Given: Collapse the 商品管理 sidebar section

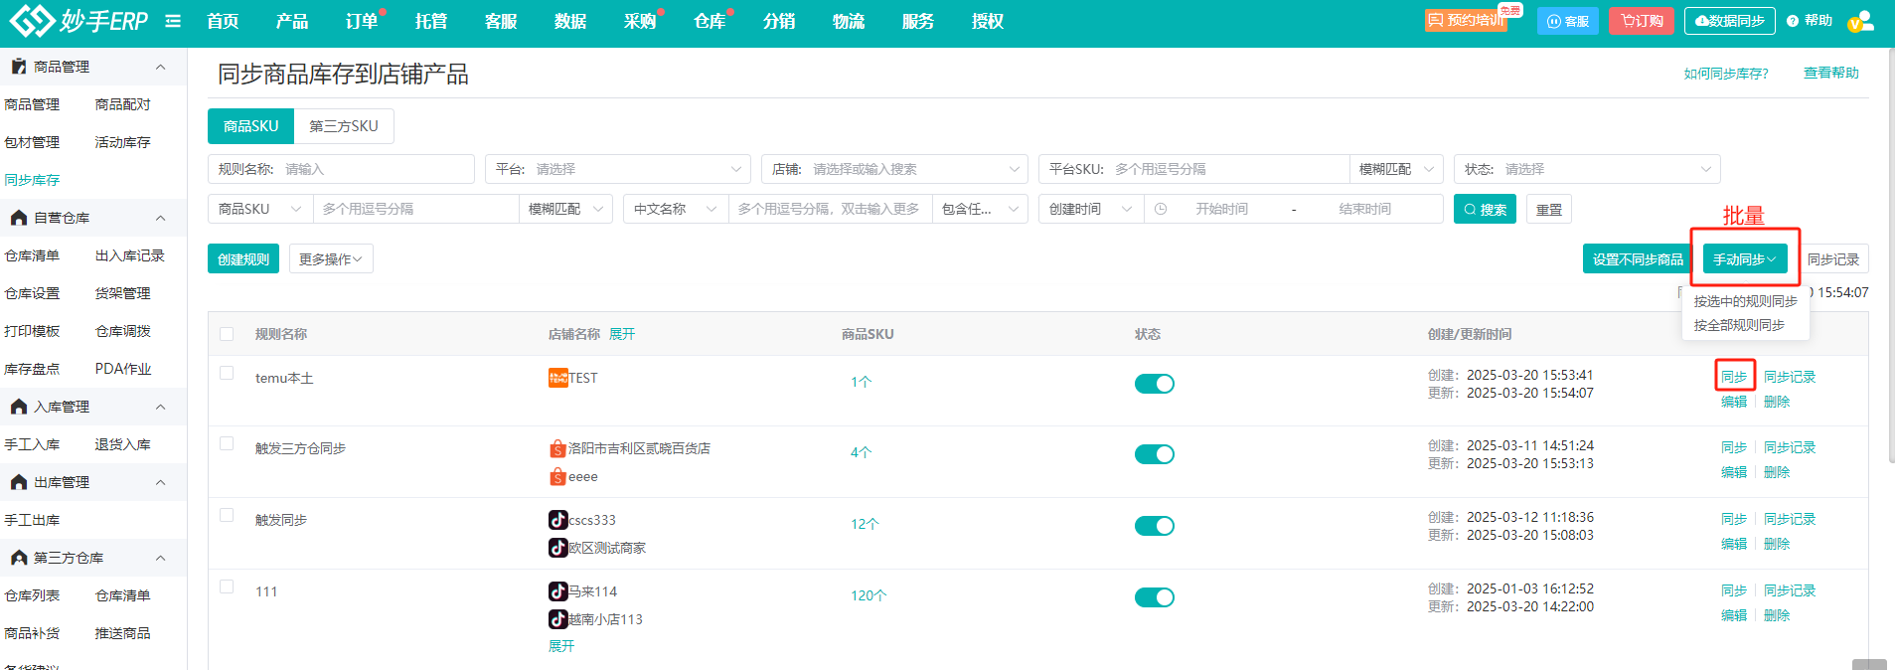Looking at the screenshot, I should point(160,67).
